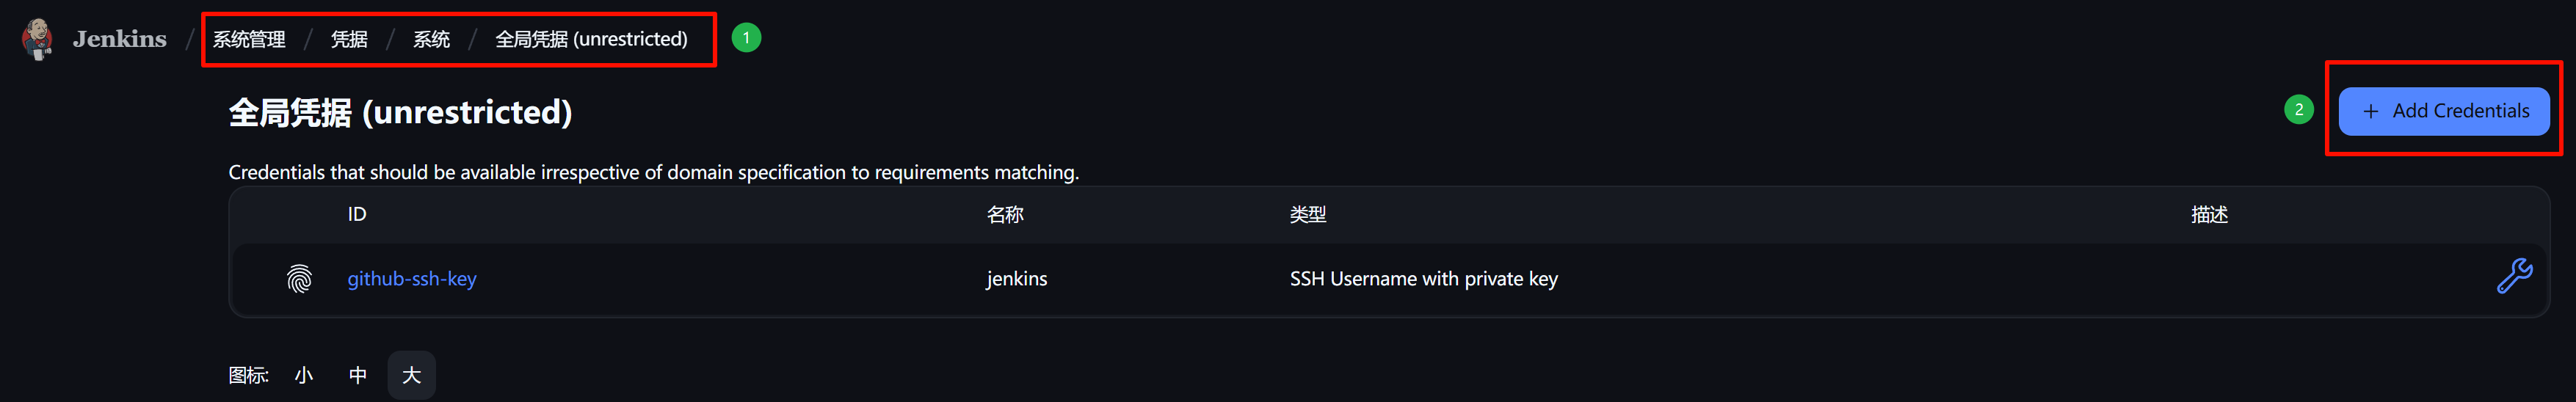Set icon size to 小 (small)
2576x402 pixels.
tap(304, 375)
